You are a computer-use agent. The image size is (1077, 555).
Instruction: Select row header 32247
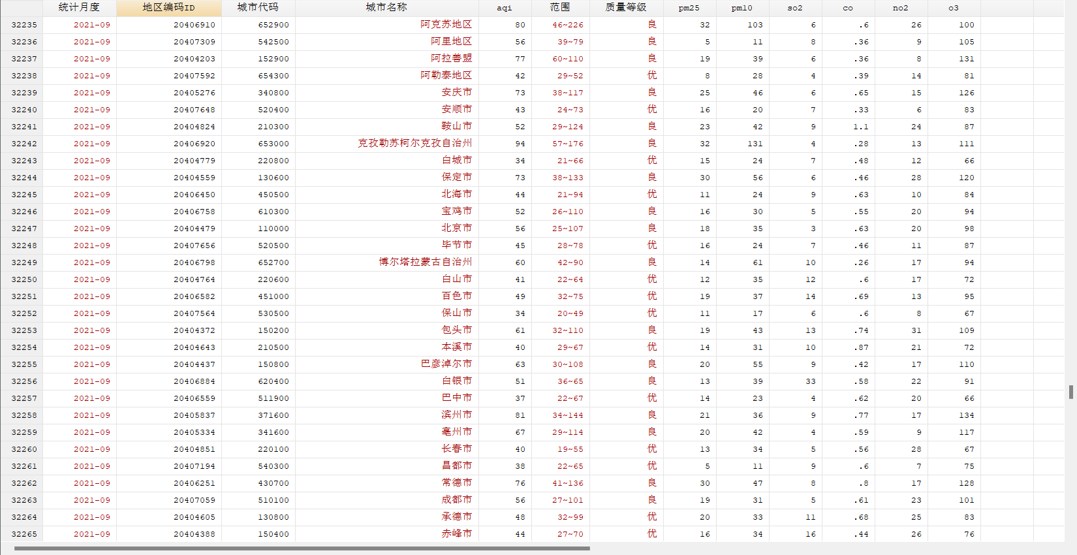(x=22, y=229)
